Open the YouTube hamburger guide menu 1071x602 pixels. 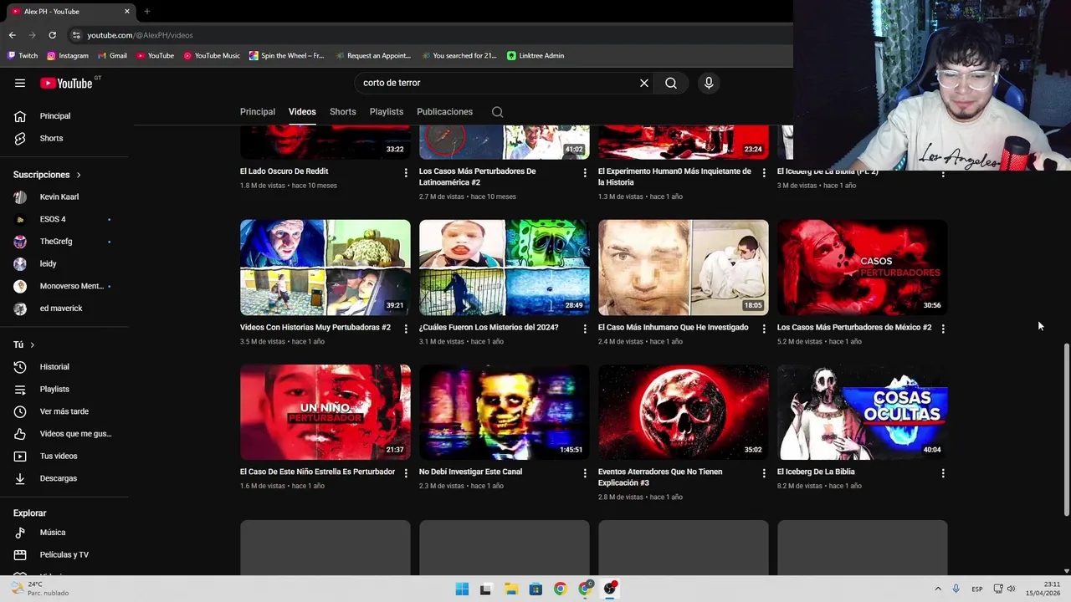tap(20, 83)
